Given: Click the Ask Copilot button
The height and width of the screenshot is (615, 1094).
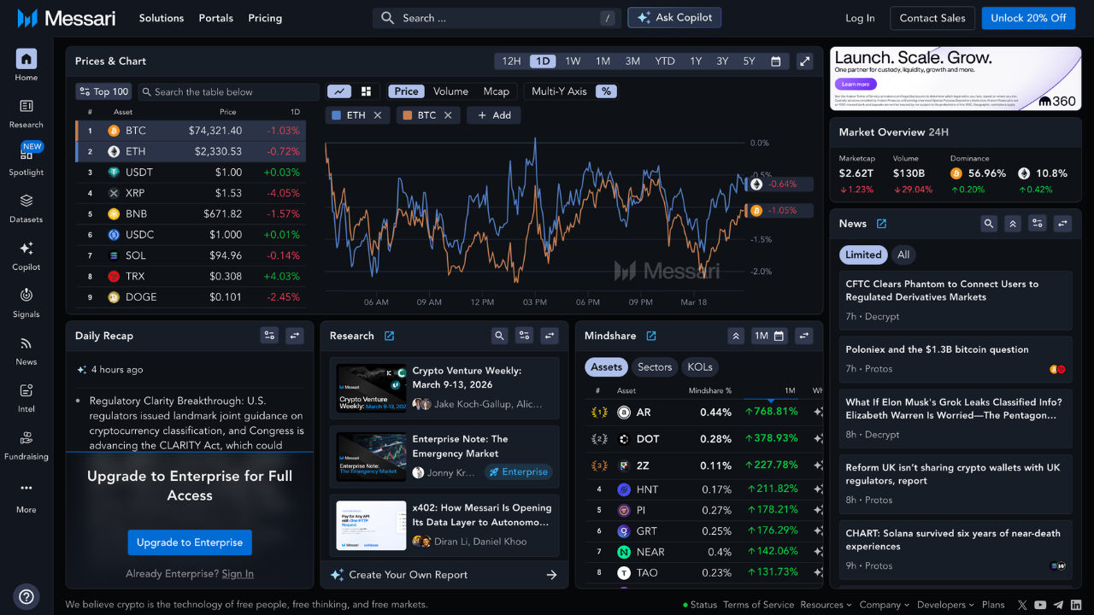Looking at the screenshot, I should coord(675,18).
